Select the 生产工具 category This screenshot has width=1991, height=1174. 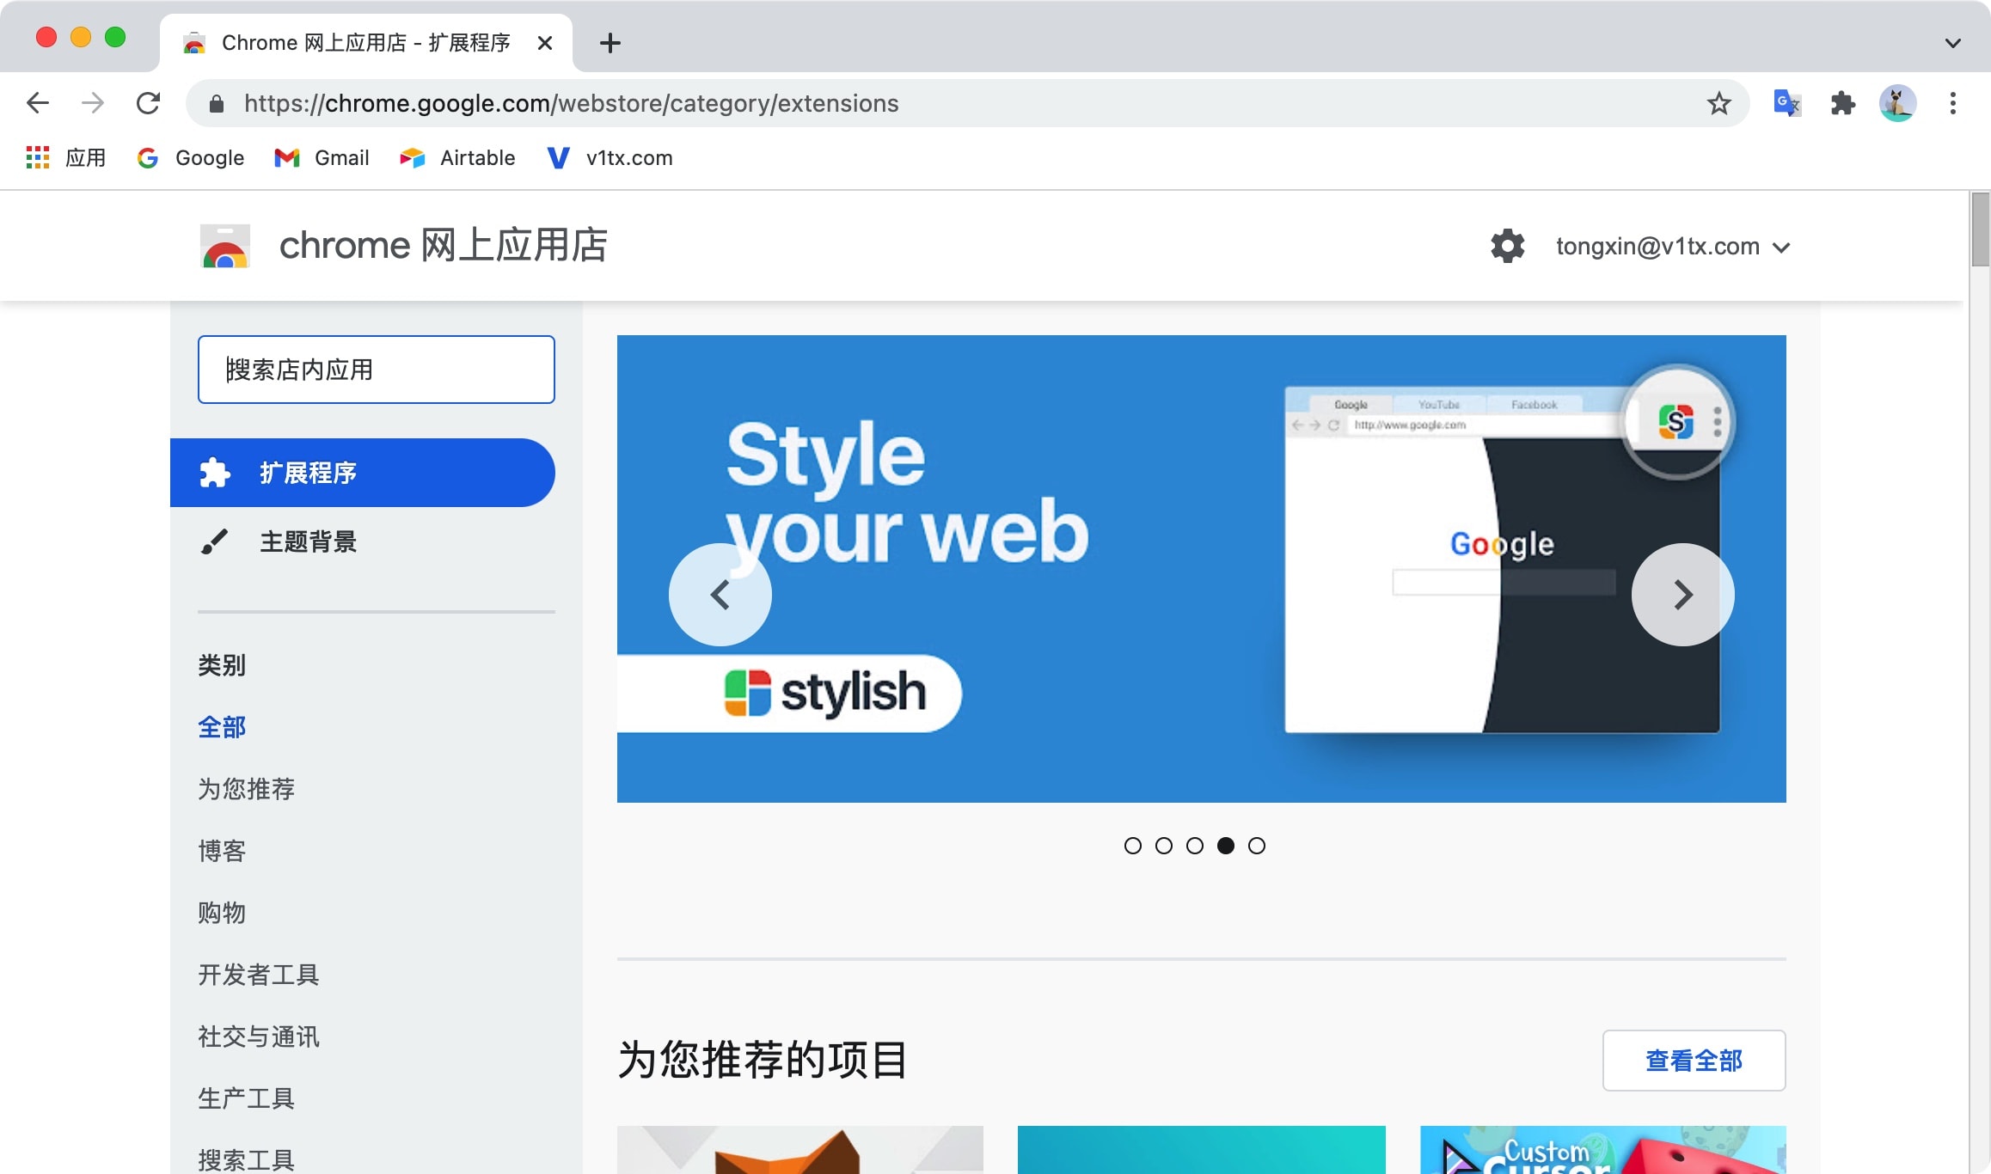pyautogui.click(x=245, y=1098)
